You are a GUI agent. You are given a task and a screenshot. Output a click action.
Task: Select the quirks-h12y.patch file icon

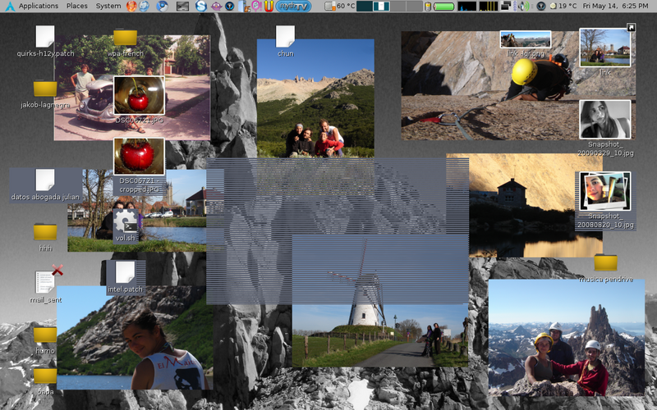[x=45, y=37]
